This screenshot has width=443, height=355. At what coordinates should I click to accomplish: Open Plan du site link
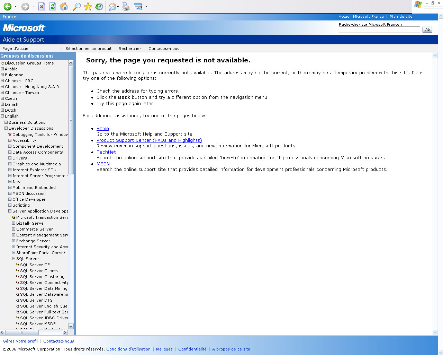tap(401, 16)
